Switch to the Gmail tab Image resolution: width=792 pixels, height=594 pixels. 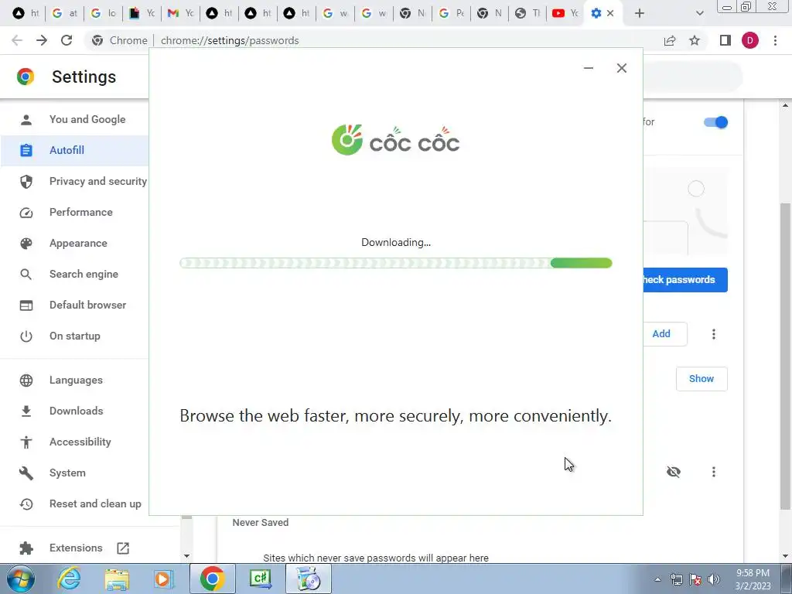tap(181, 14)
